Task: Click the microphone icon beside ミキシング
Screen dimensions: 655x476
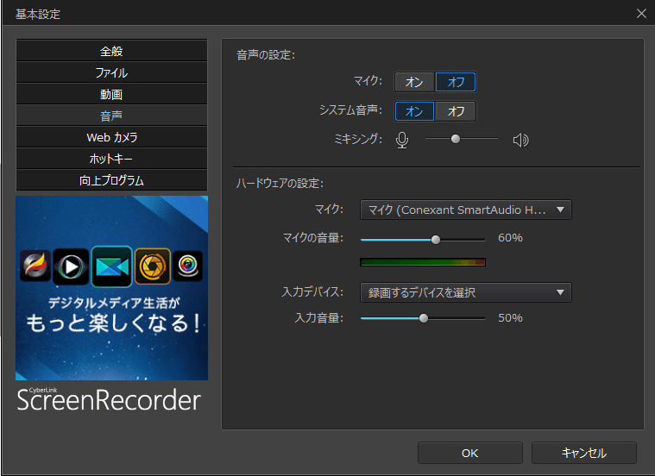Action: coord(402,140)
